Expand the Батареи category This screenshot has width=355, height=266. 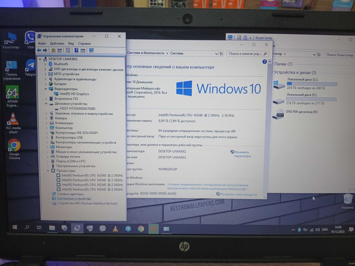[46, 84]
